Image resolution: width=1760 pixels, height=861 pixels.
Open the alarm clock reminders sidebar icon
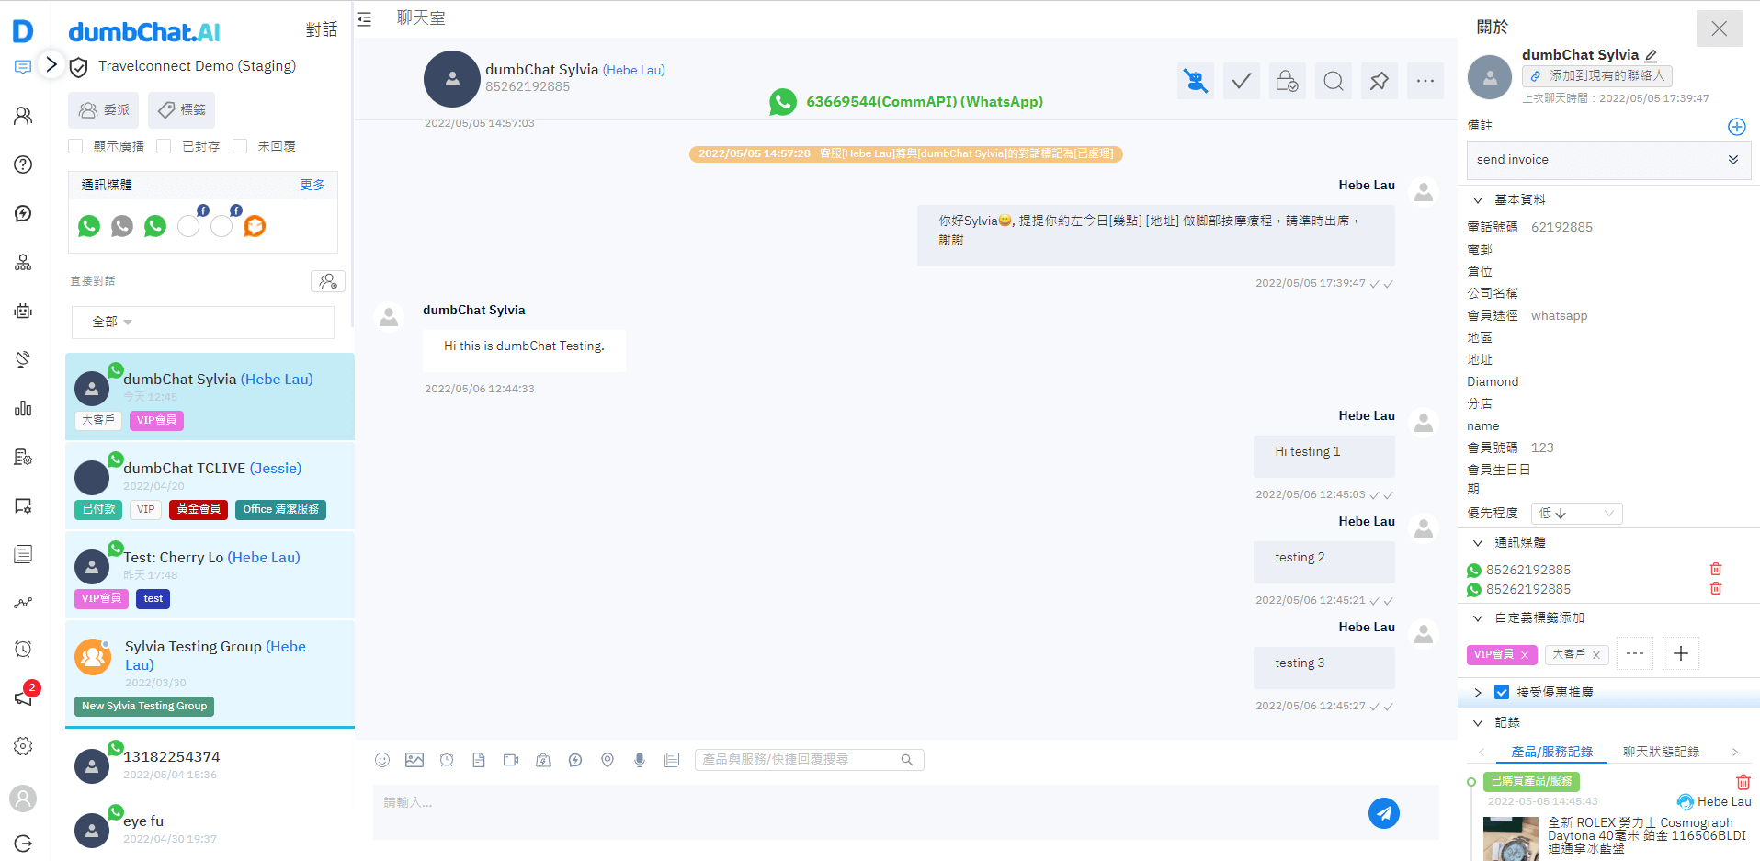pos(23,649)
